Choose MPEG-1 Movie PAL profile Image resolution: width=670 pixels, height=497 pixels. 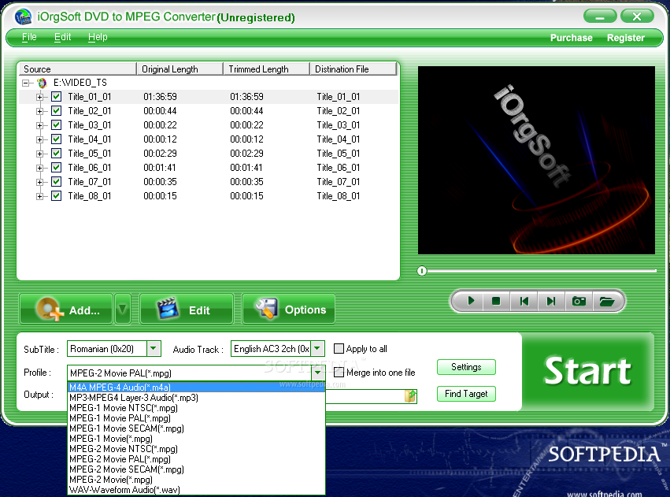197,418
